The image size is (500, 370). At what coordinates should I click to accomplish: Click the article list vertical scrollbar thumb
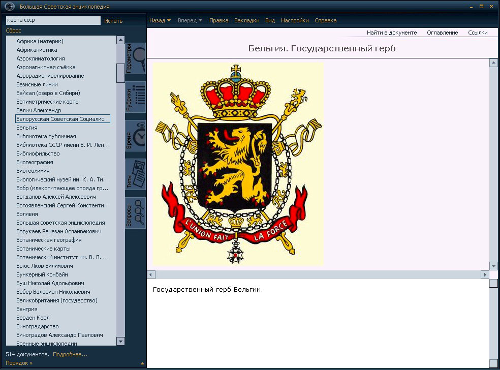click(120, 73)
